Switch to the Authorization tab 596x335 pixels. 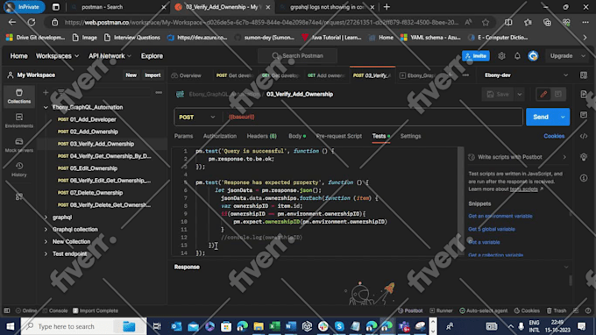click(220, 136)
